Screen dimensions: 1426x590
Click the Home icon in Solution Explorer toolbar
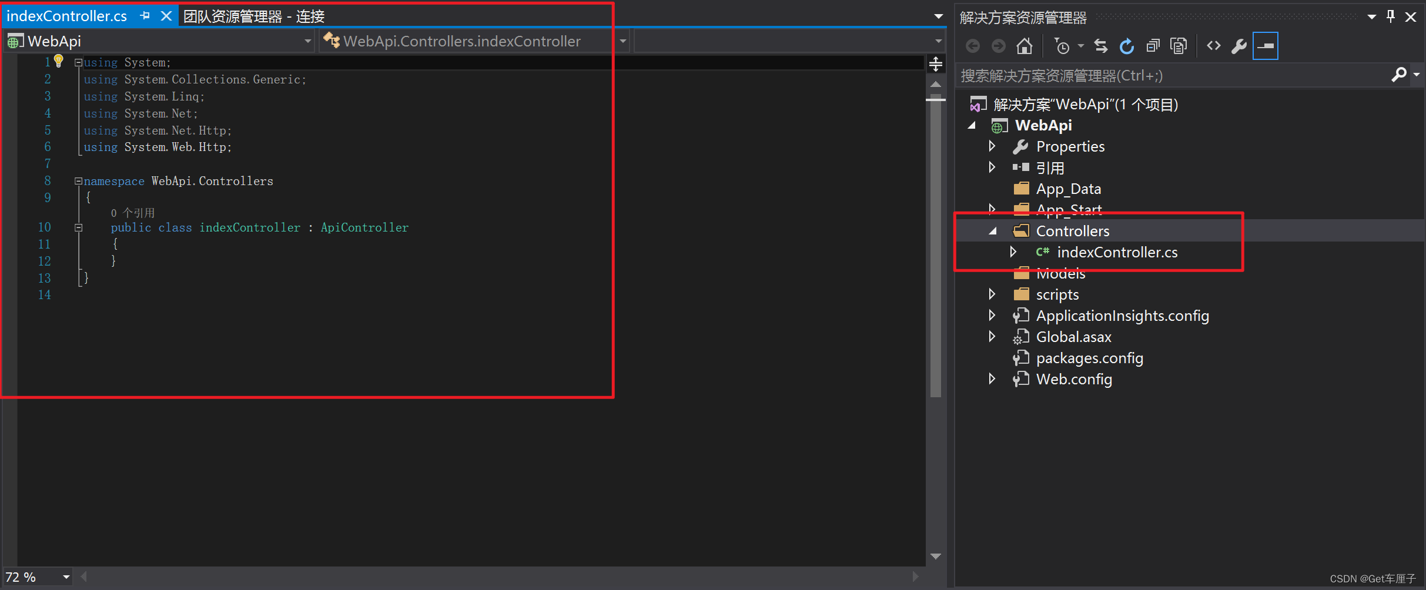[1025, 45]
